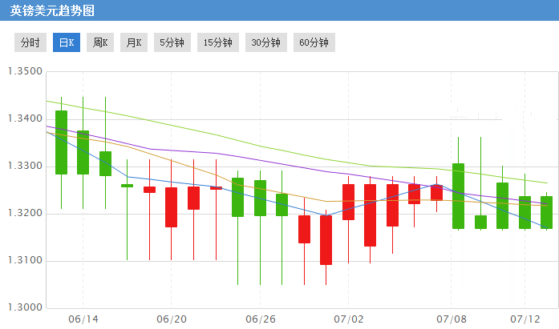This screenshot has width=559, height=329.
Task: Pick the 07/02 date axis label
Action: pyautogui.click(x=348, y=319)
